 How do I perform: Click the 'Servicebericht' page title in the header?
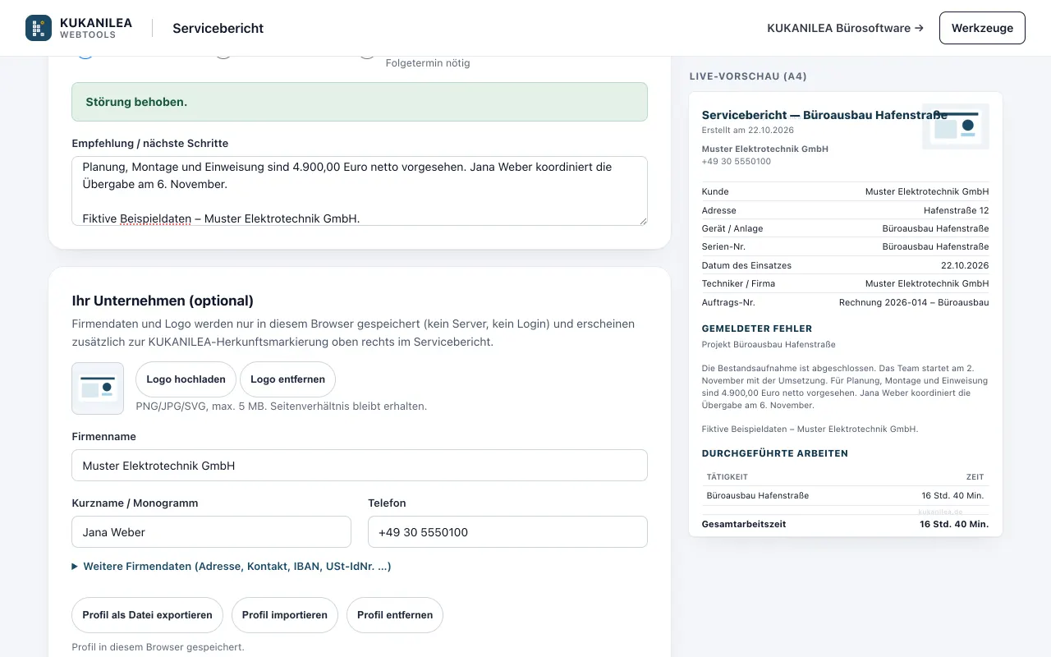218,28
